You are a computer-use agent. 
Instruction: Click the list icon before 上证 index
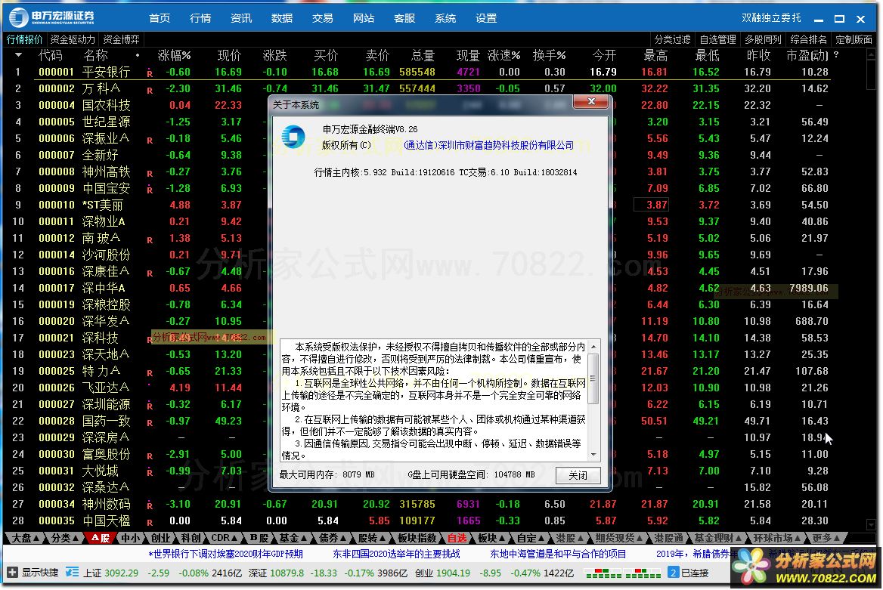pos(72,573)
